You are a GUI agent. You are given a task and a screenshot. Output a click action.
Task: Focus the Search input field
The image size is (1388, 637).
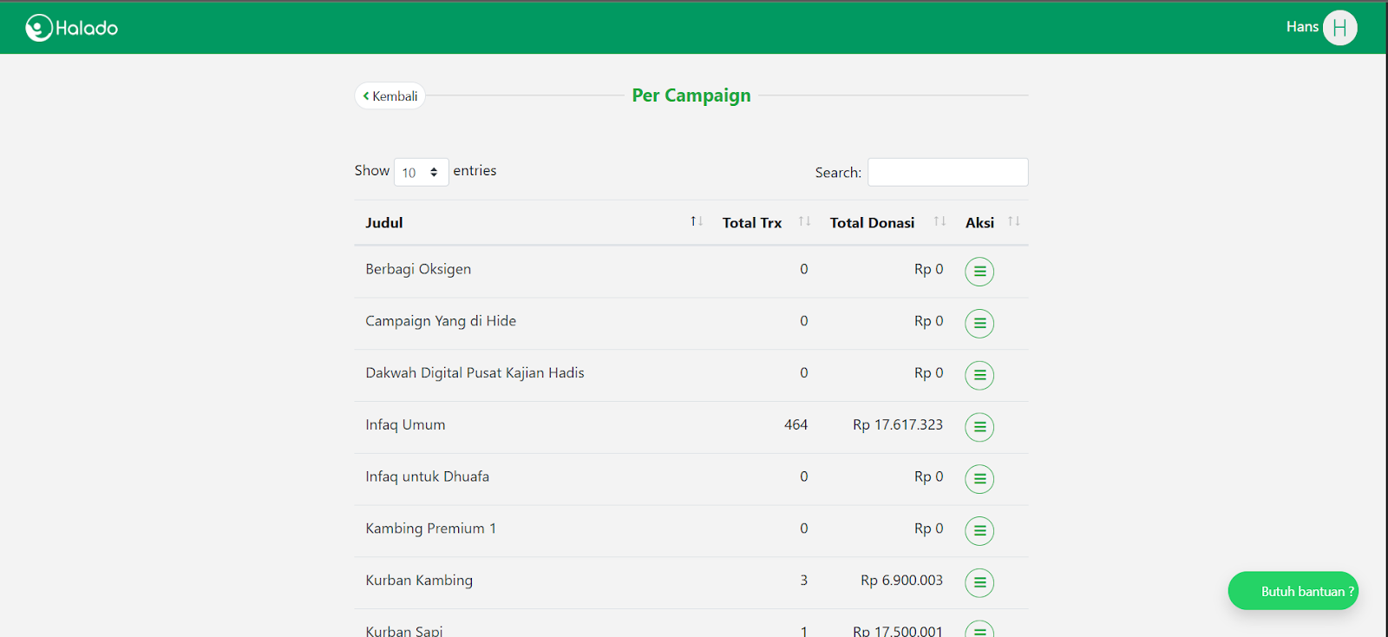click(x=947, y=172)
